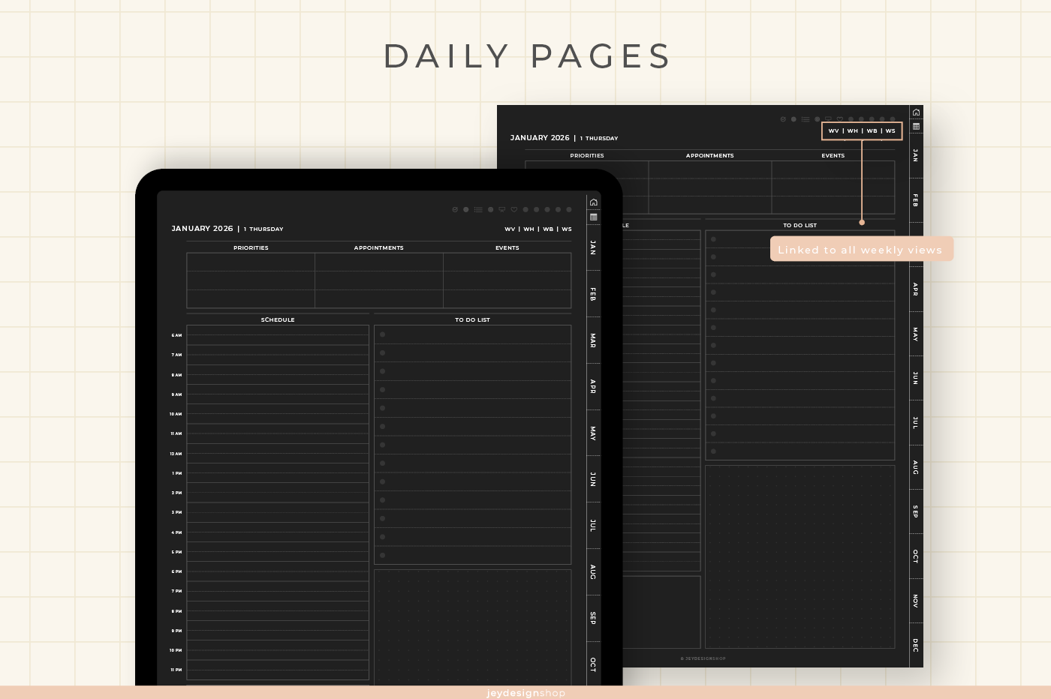Select the list icon in the tablet top row

[478, 210]
